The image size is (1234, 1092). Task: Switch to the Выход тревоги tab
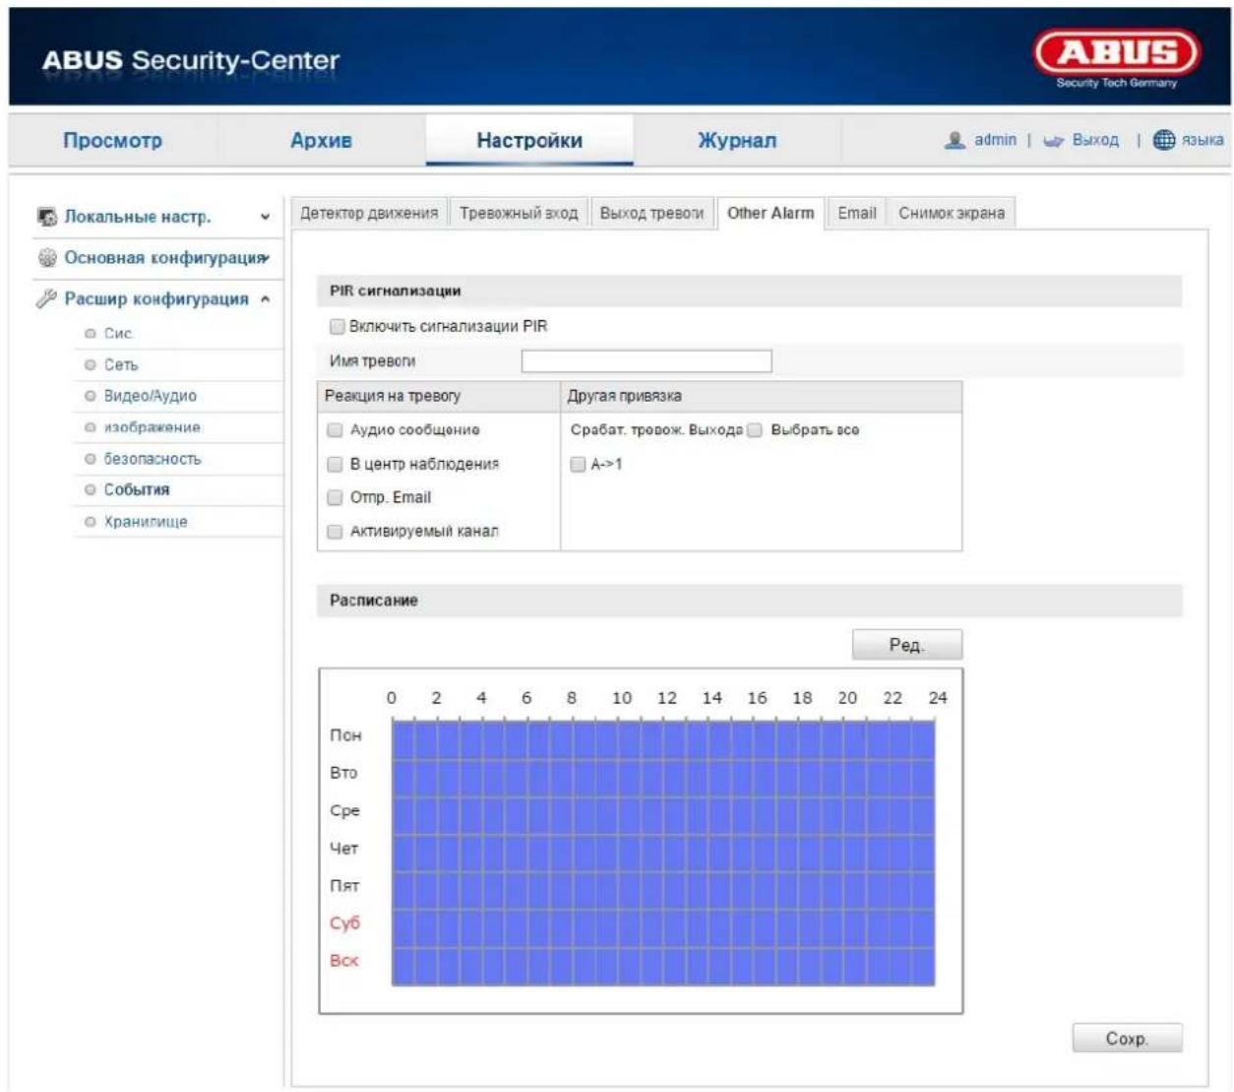[651, 213]
